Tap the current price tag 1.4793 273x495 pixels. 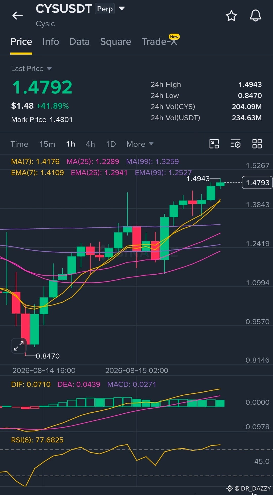(x=257, y=182)
